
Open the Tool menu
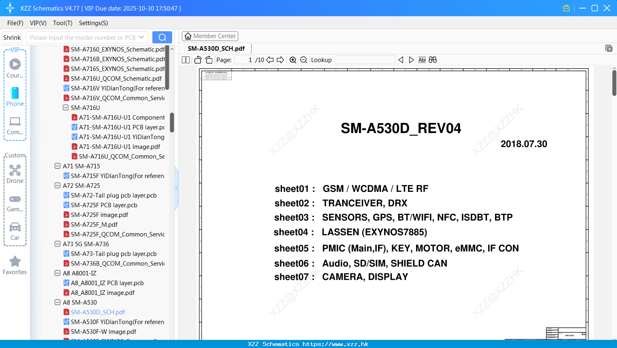[x=62, y=23]
